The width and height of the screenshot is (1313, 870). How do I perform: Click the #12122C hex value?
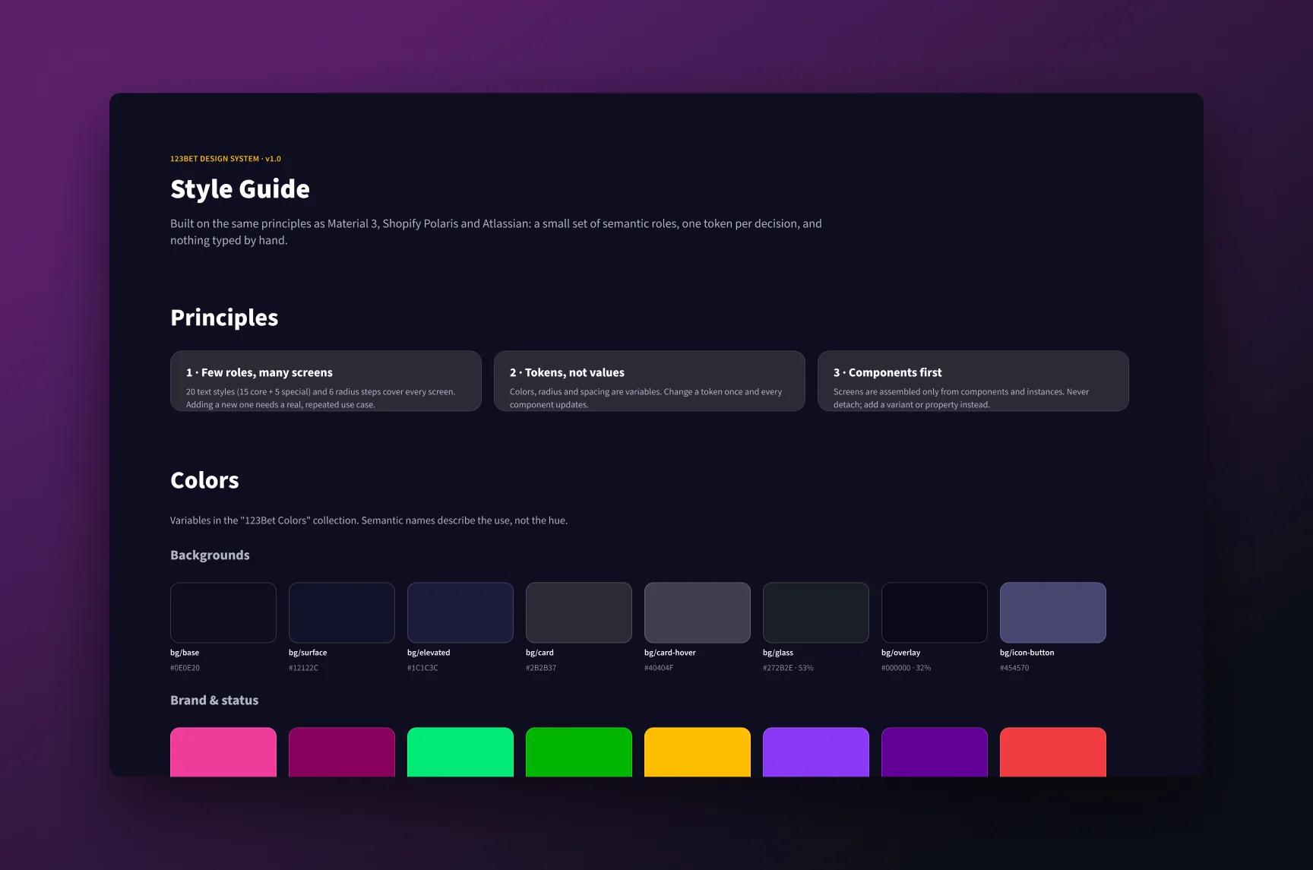pos(303,668)
